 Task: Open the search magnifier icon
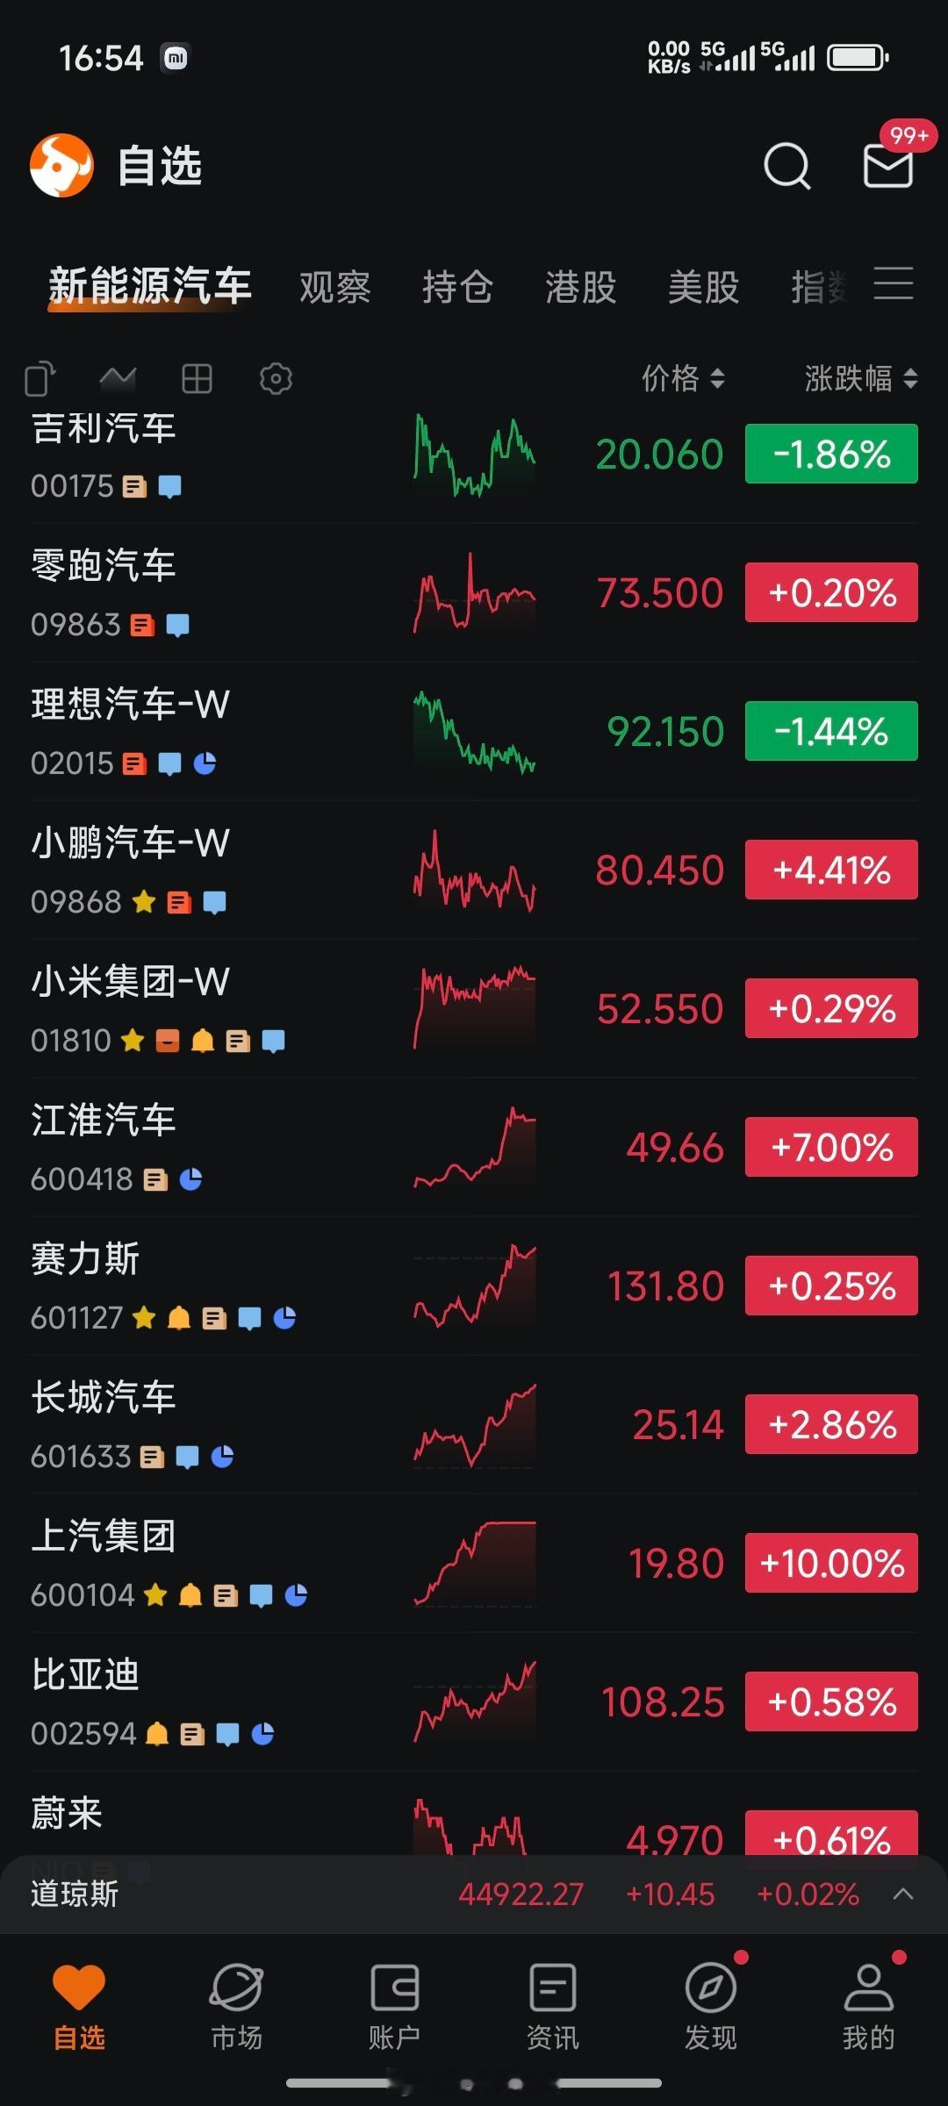[x=786, y=165]
